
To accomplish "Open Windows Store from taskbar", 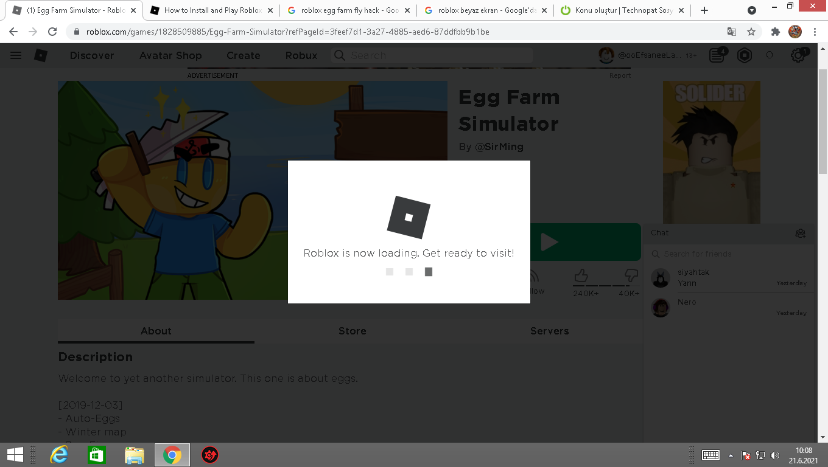I will point(97,455).
